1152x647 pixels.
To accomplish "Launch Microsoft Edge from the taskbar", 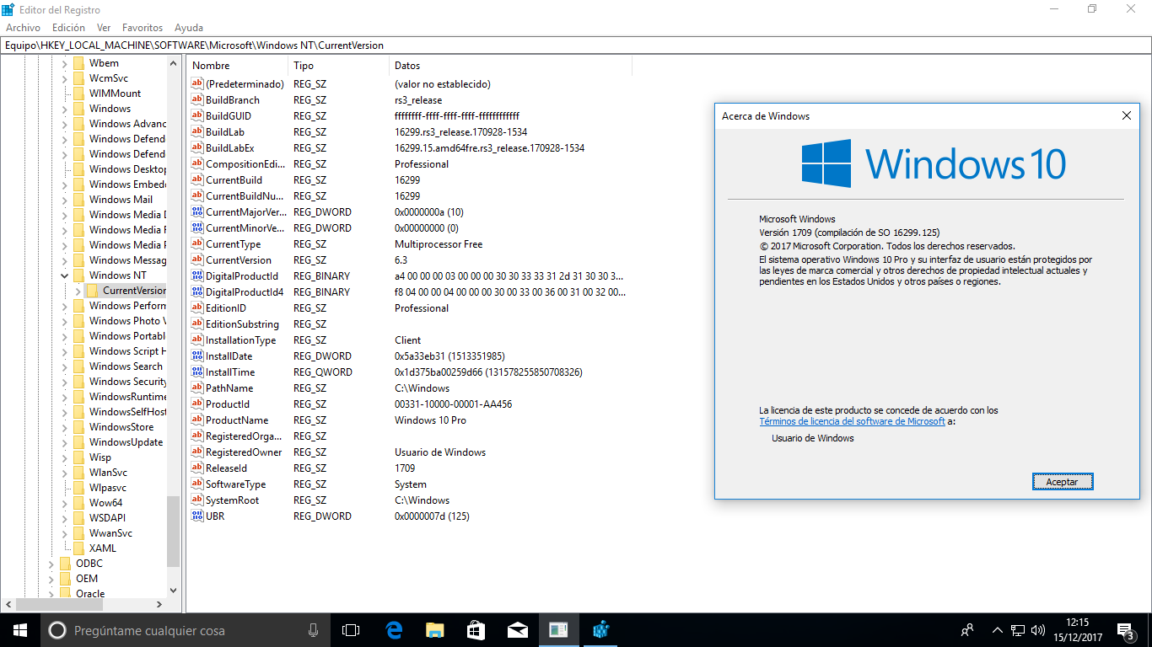I will coord(394,630).
